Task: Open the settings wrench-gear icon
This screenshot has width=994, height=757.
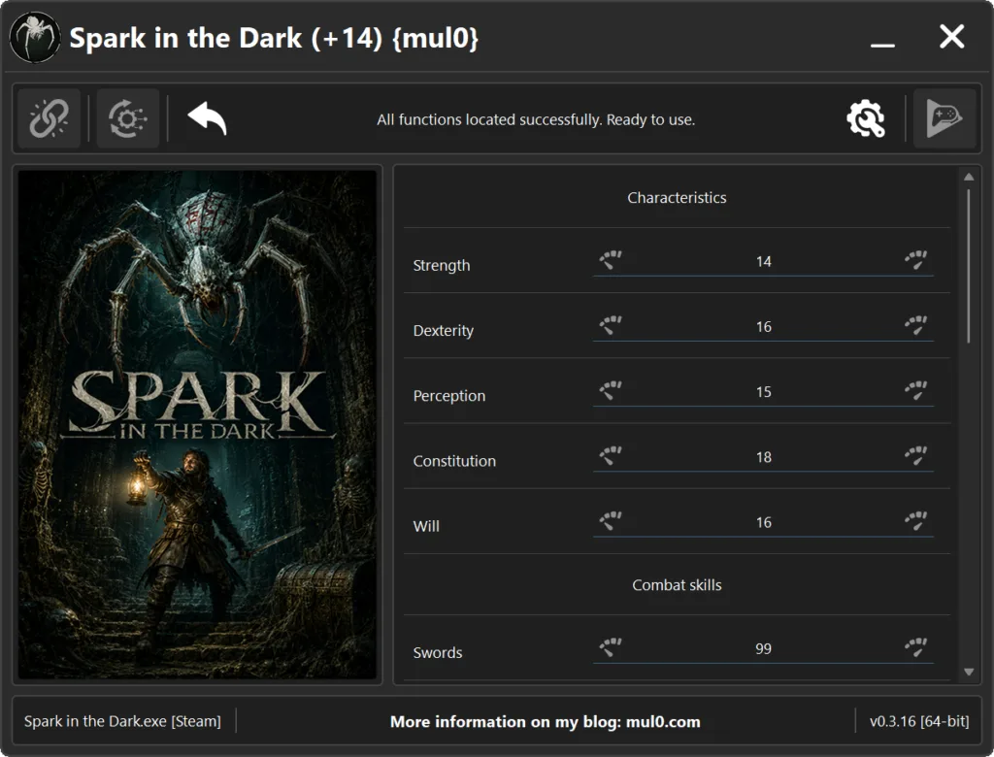Action: click(x=866, y=118)
